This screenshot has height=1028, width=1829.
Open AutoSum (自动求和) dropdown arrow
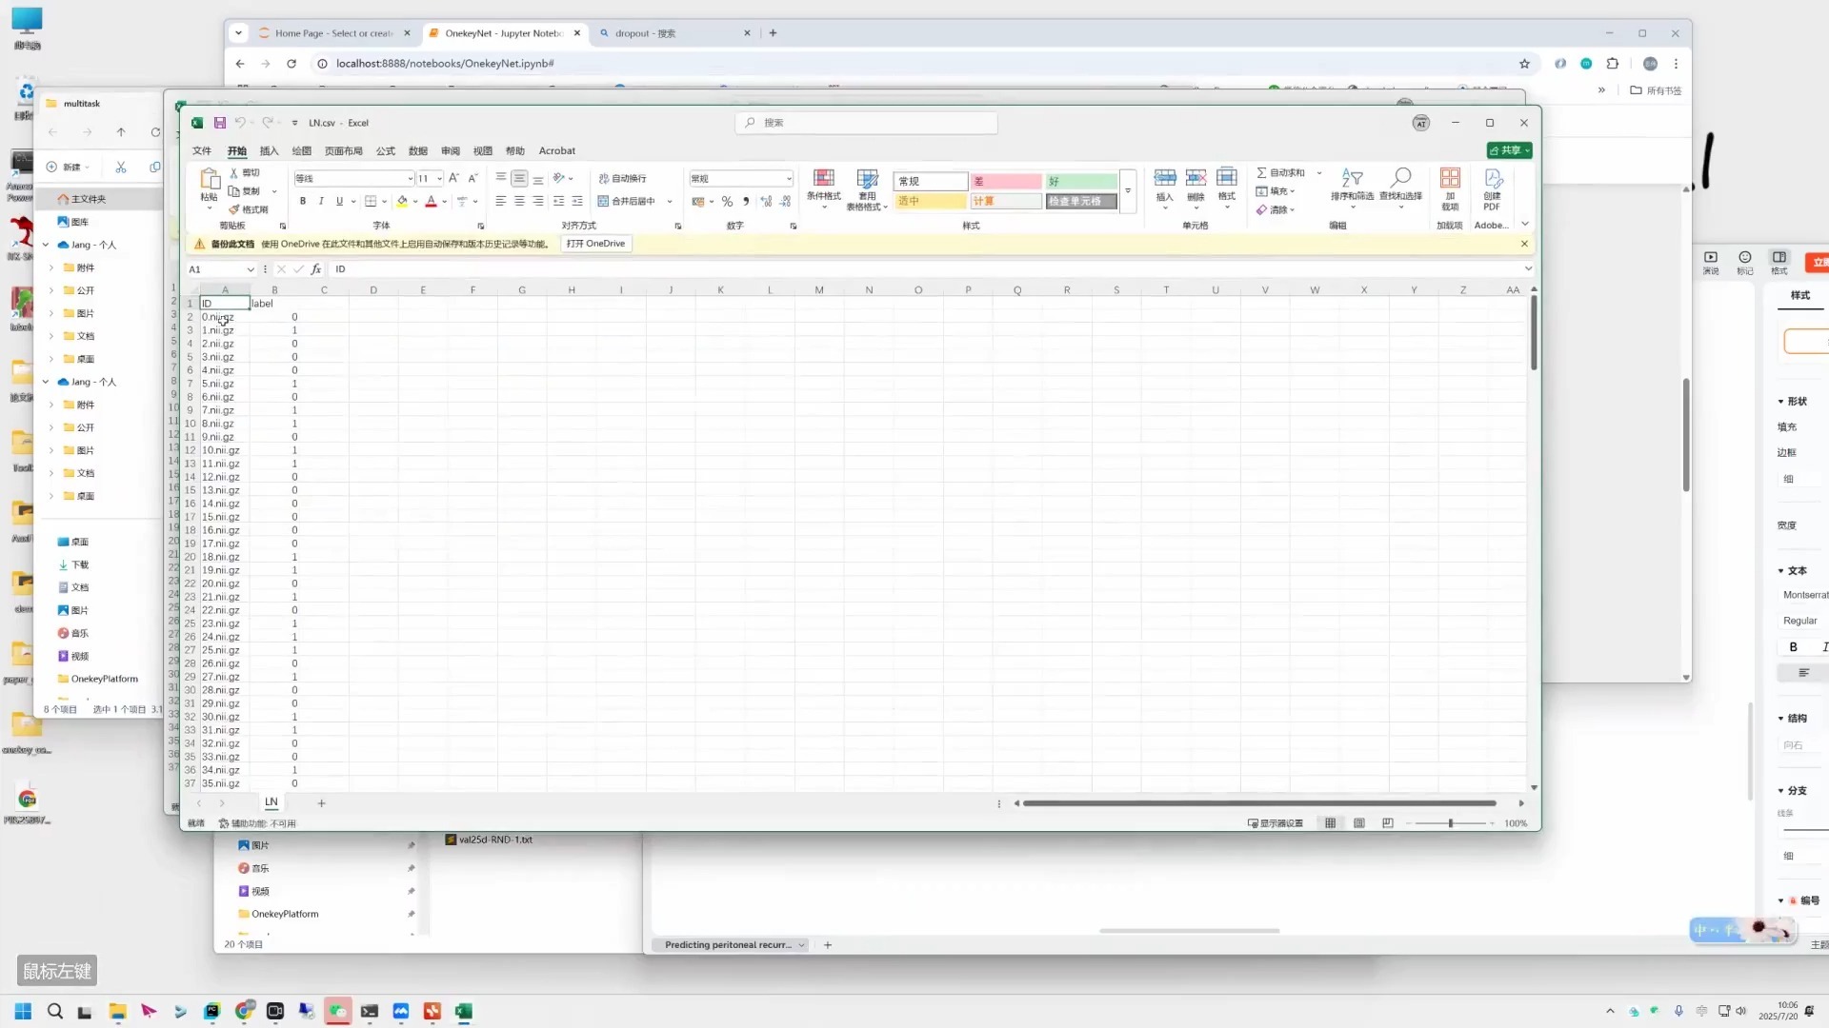coord(1319,173)
